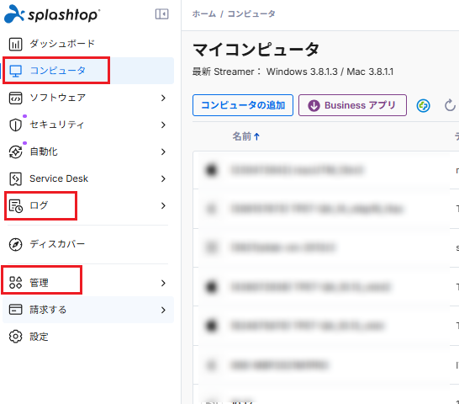Expand the 請求する submenu chevron
The image size is (459, 404).
[x=163, y=311]
